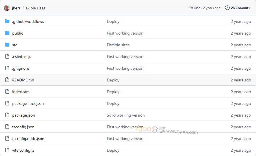Click the .github/workflows folder icon
The height and width of the screenshot is (156, 256).
[7, 21]
